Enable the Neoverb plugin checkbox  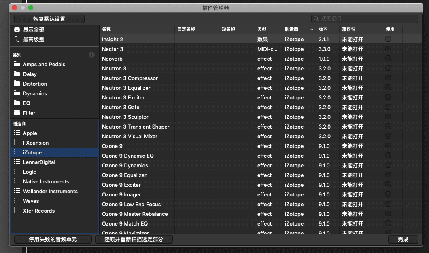pos(388,59)
